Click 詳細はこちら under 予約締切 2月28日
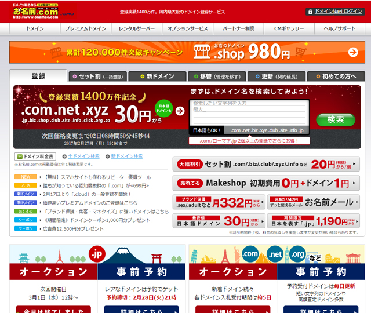This screenshot has height=313, width=371. (x=141, y=310)
